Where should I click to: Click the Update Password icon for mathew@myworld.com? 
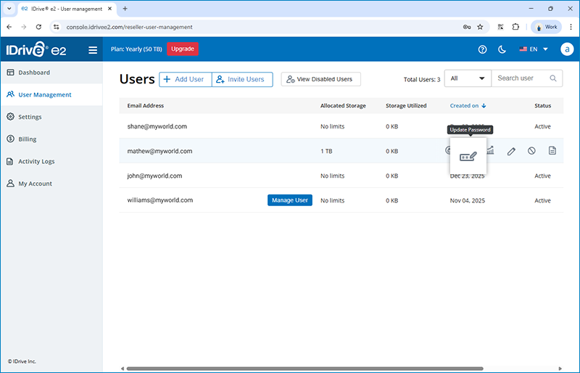468,156
